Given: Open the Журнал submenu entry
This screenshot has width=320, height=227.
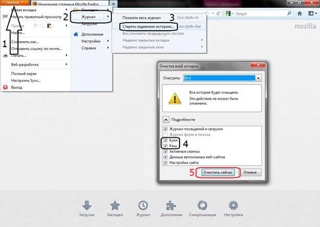Looking at the screenshot, I should (x=92, y=16).
